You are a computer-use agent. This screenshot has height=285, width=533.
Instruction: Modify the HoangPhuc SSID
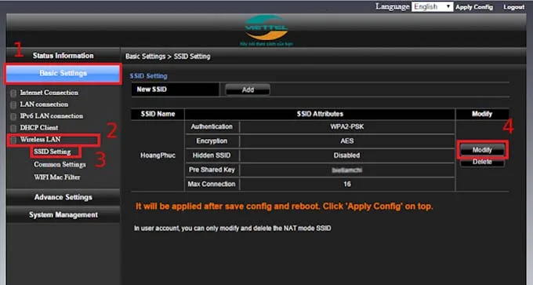tap(482, 150)
